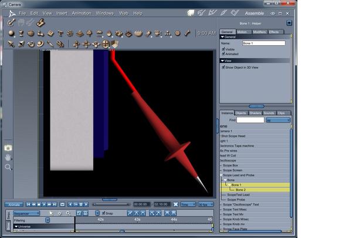
Task: Select Bone 2 in the instance tree
Action: click(x=241, y=190)
